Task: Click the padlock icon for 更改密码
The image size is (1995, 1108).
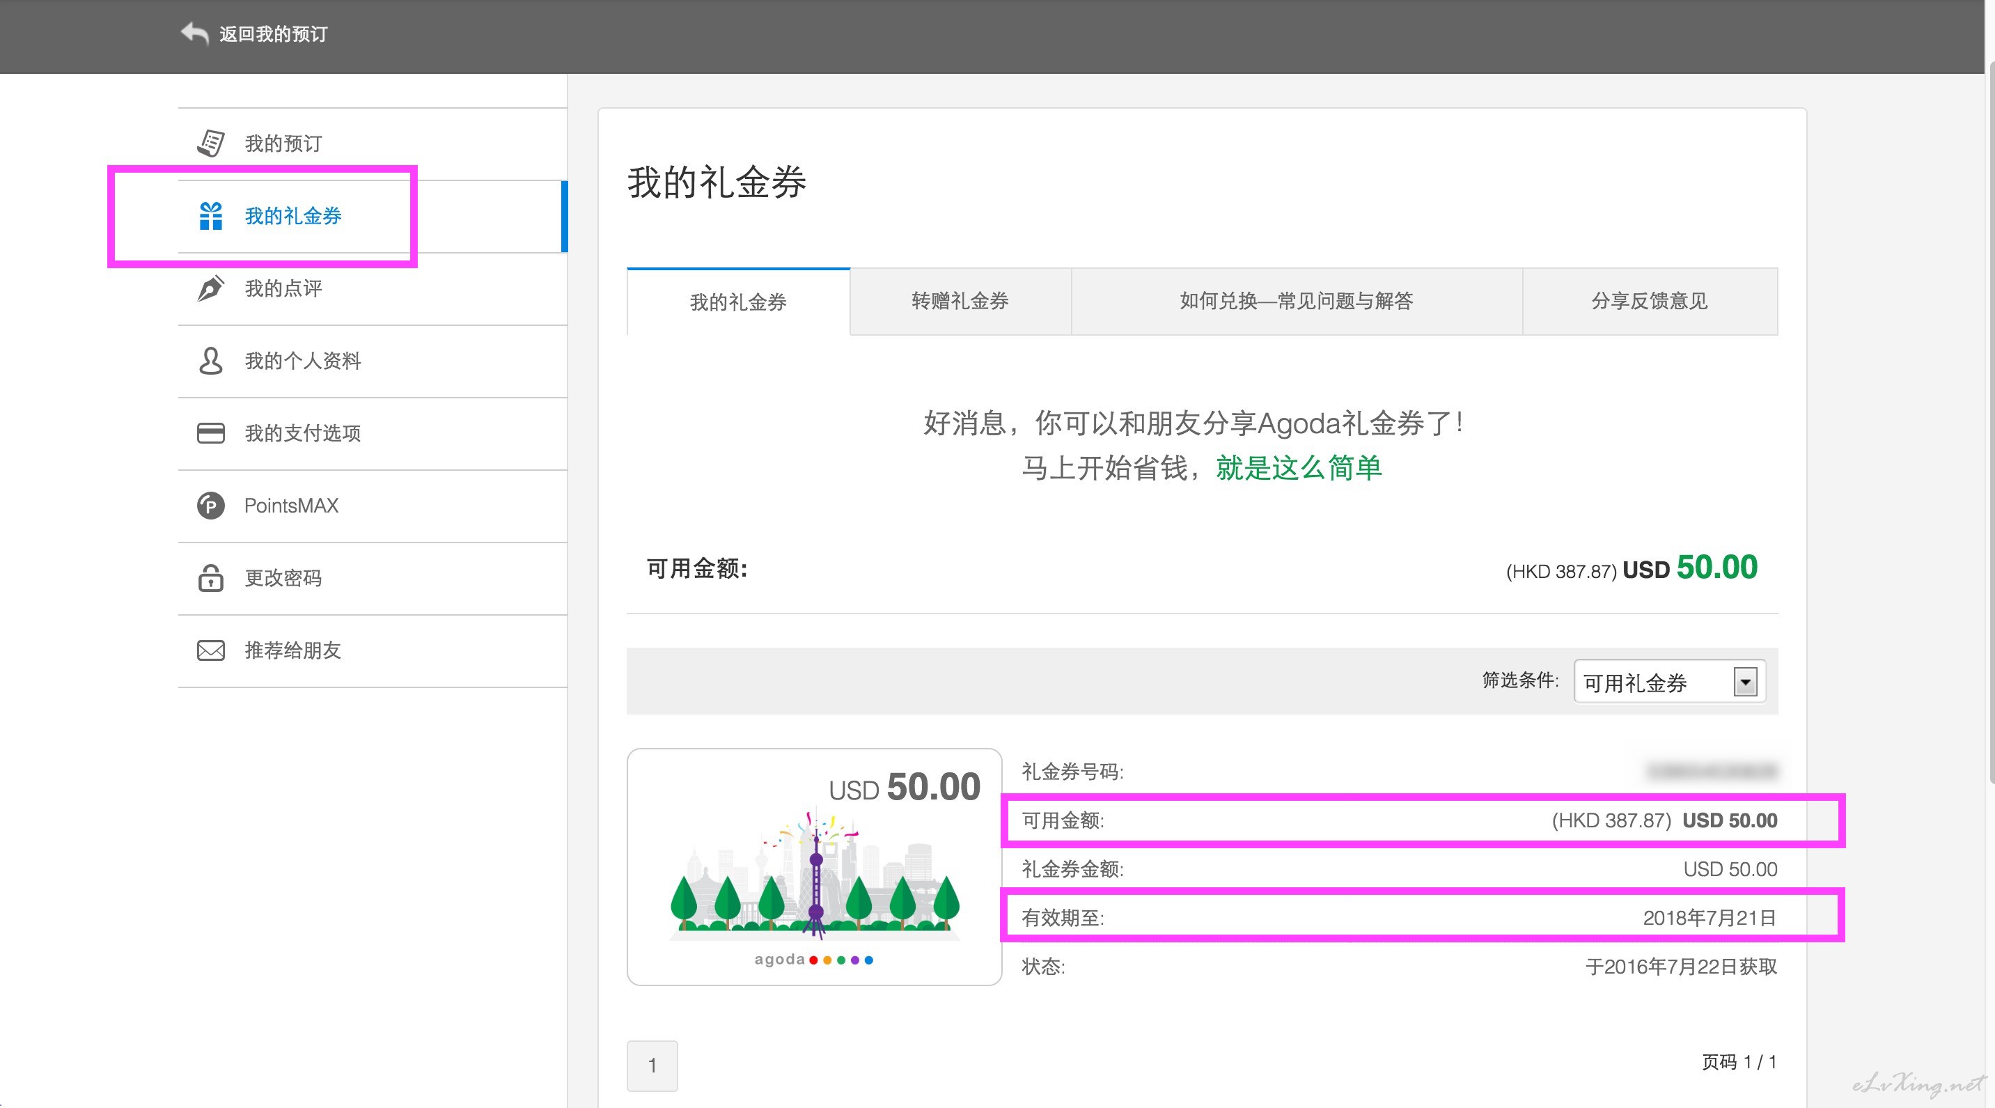Action: click(x=211, y=577)
